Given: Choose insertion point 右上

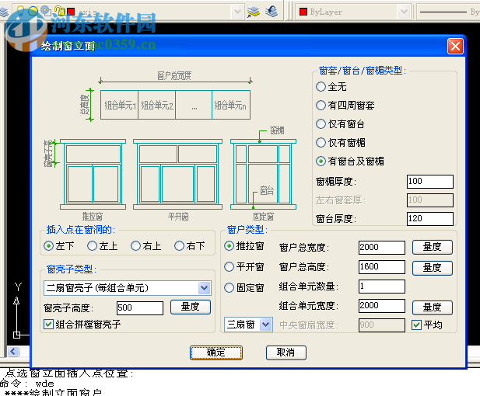Looking at the screenshot, I should 135,246.
